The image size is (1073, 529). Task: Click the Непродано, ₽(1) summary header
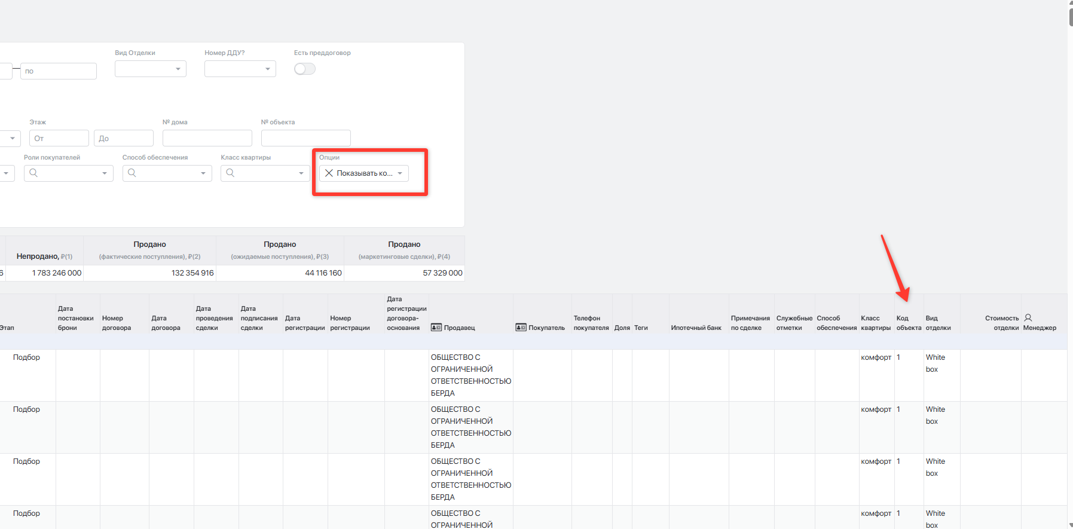(x=44, y=256)
